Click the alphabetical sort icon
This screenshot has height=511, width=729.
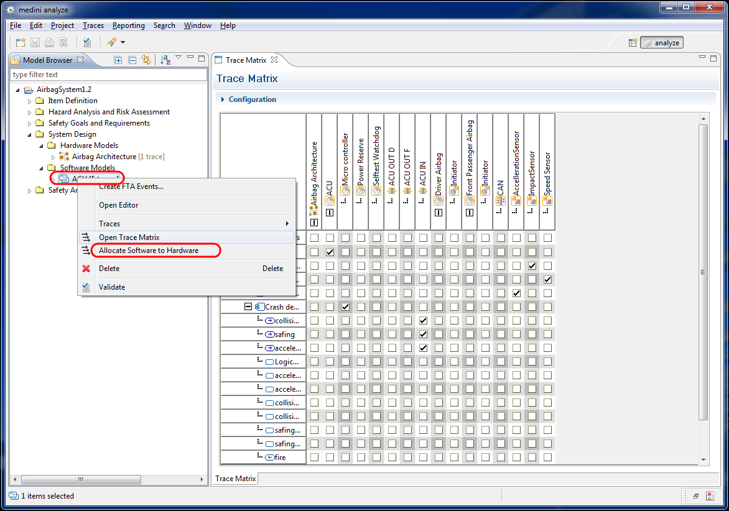point(165,60)
